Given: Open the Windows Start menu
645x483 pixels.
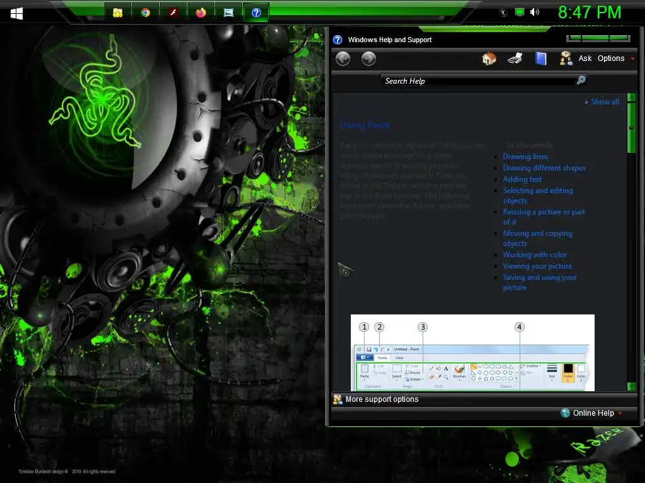Looking at the screenshot, I should (x=16, y=13).
